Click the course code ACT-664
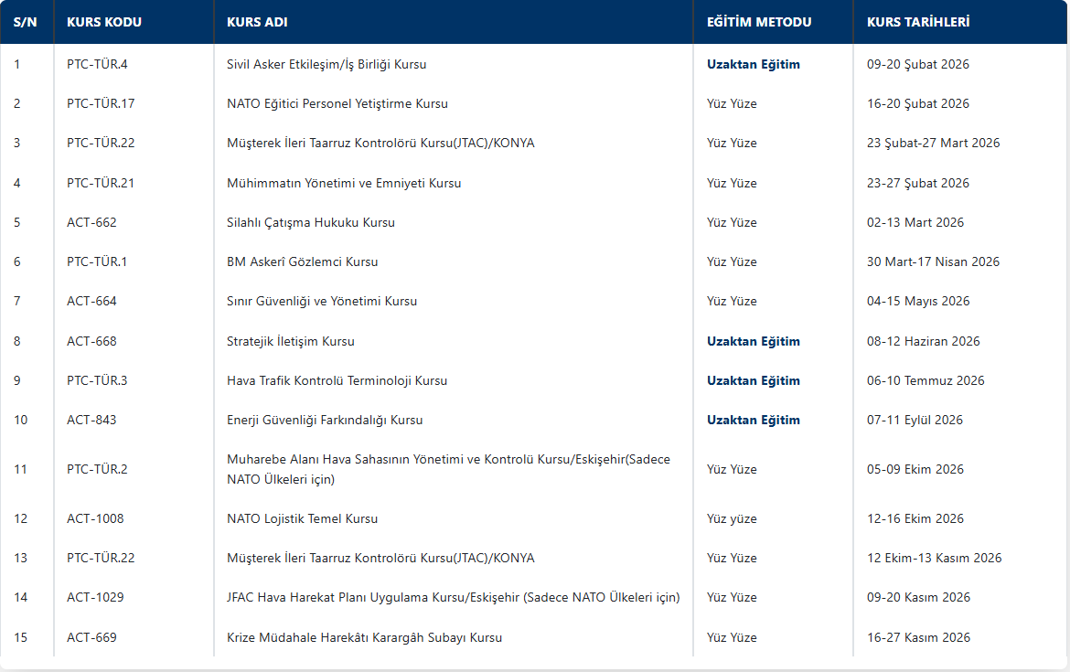 point(91,301)
